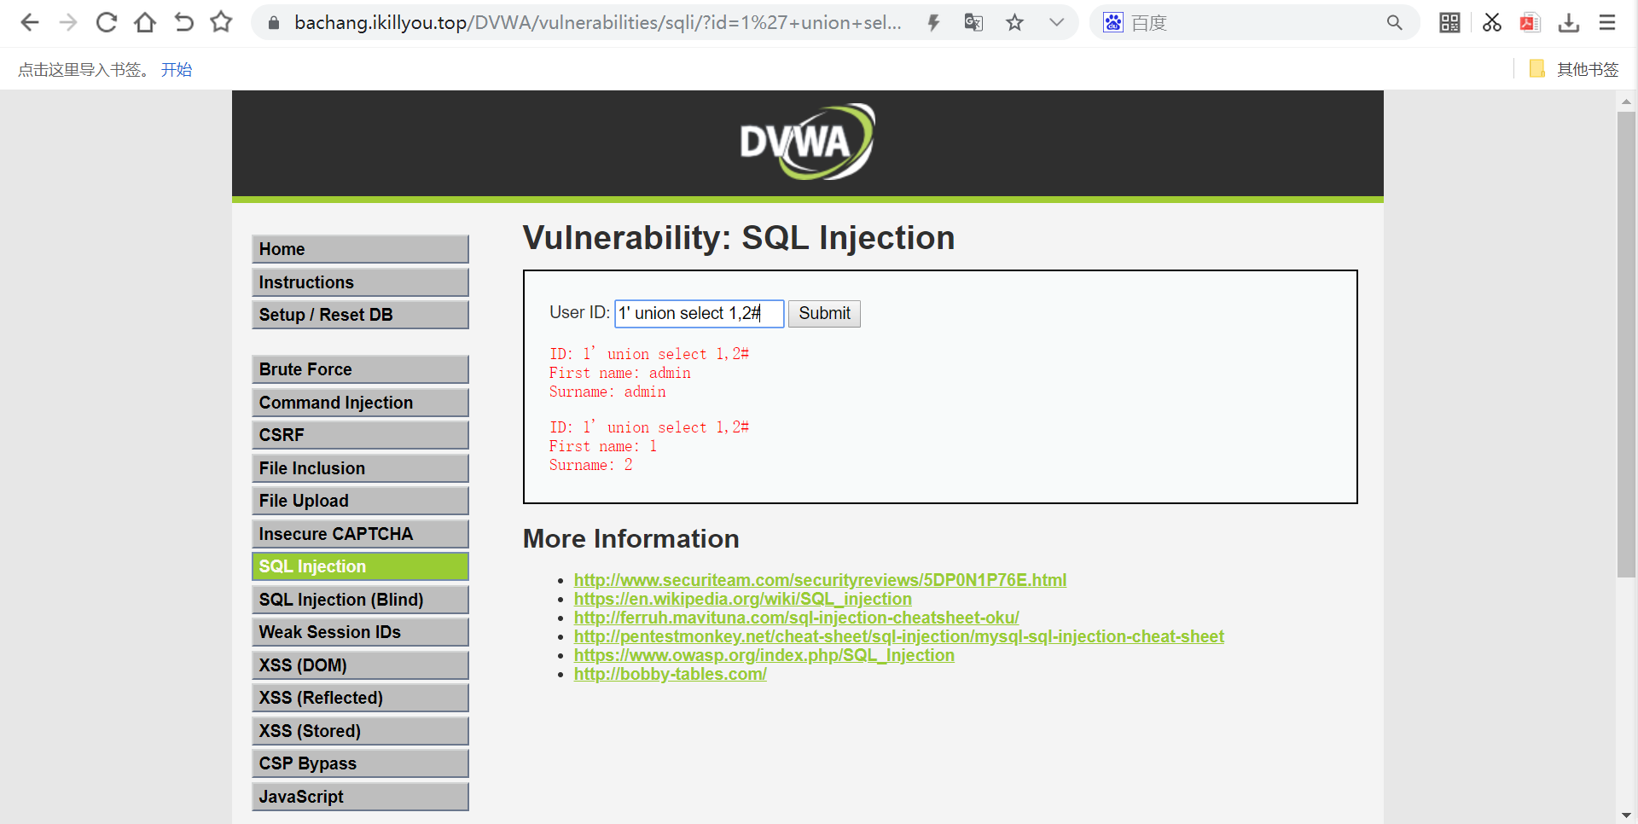Open the File Inclusion page

(360, 468)
